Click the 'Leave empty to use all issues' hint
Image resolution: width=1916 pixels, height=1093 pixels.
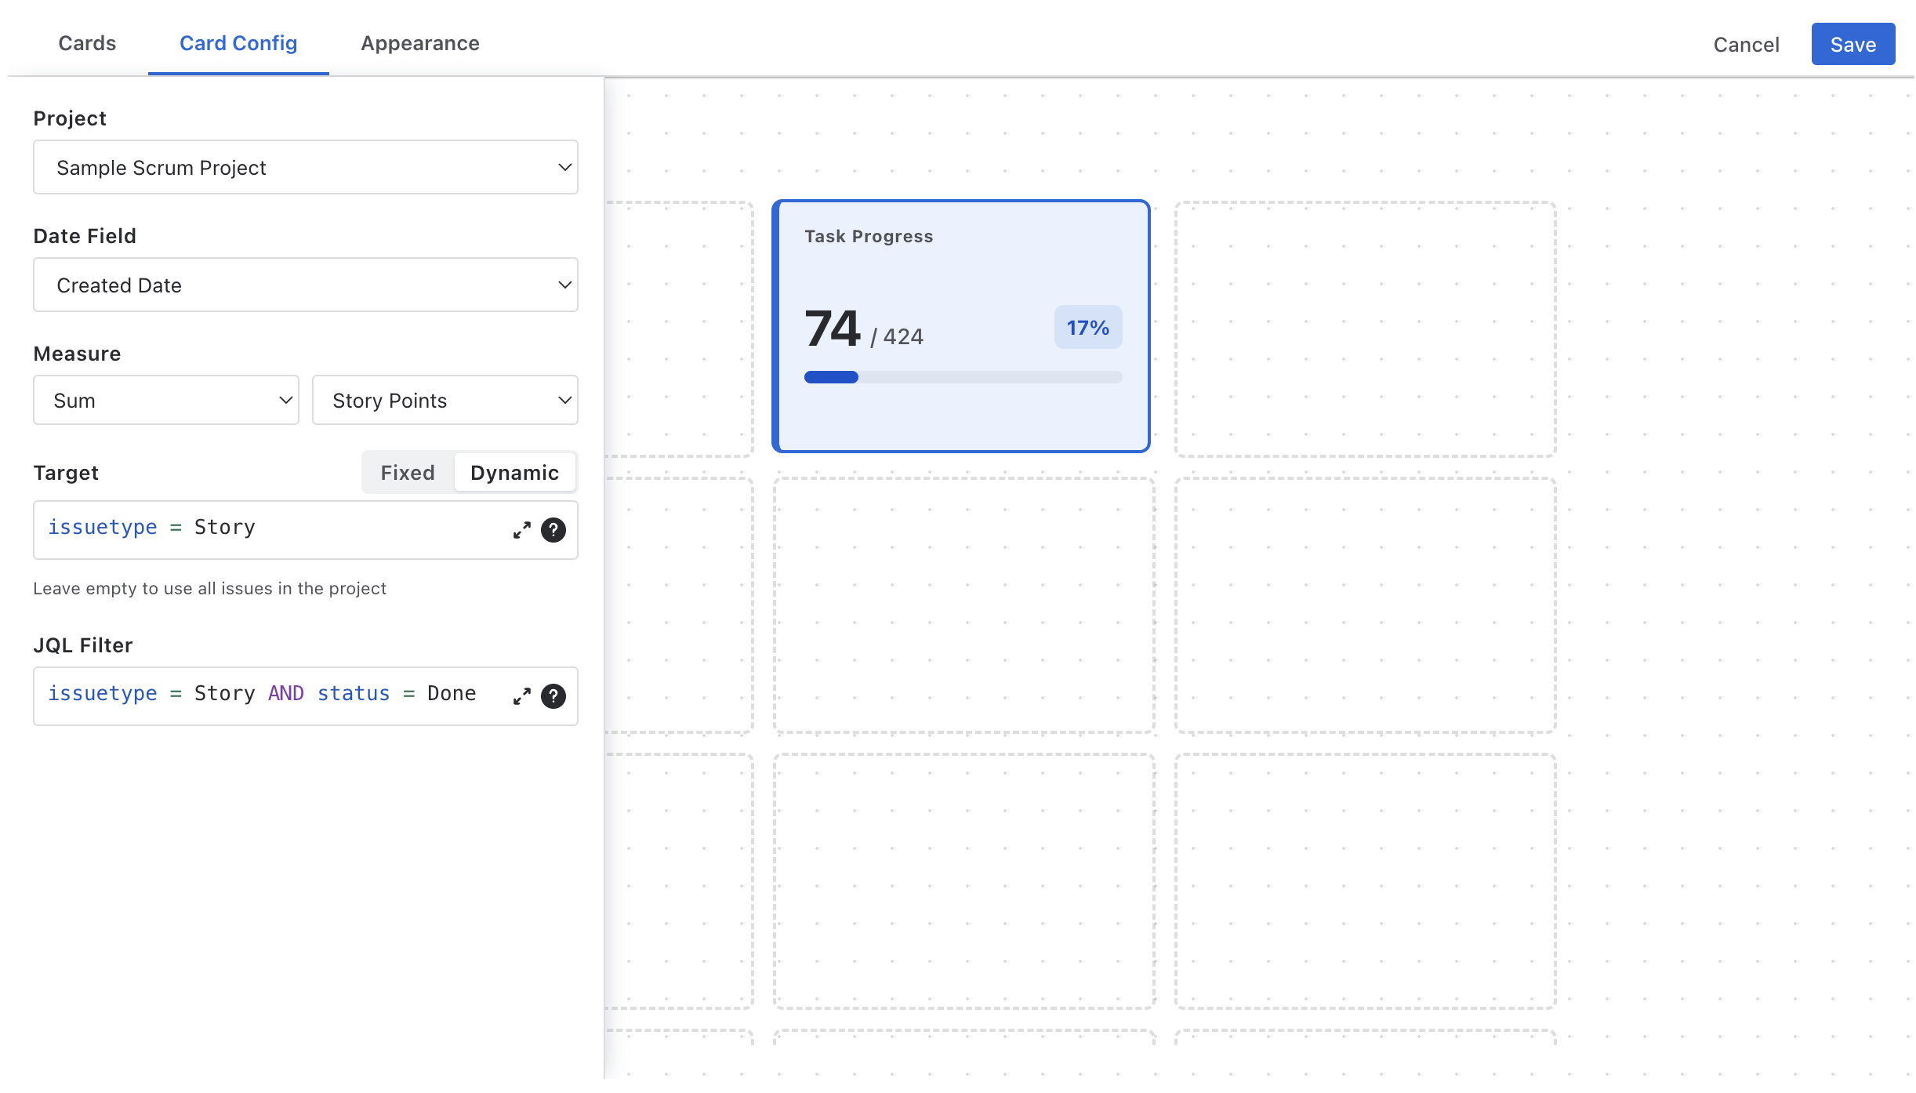[209, 589]
